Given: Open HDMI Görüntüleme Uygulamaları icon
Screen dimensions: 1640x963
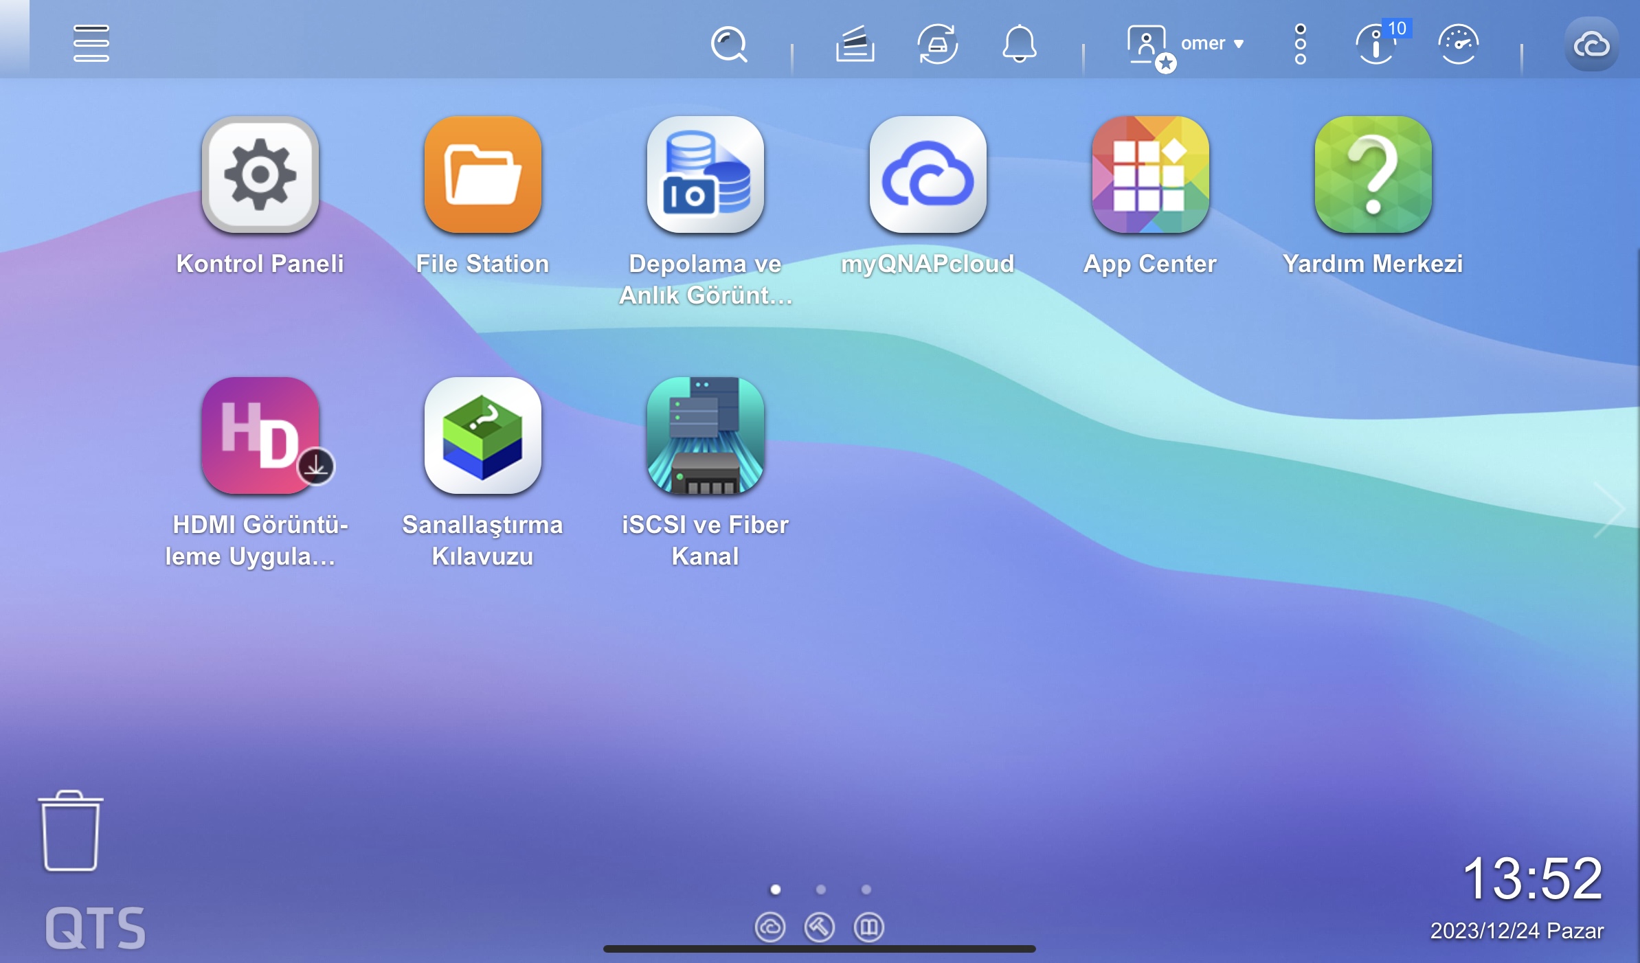Looking at the screenshot, I should (x=260, y=435).
